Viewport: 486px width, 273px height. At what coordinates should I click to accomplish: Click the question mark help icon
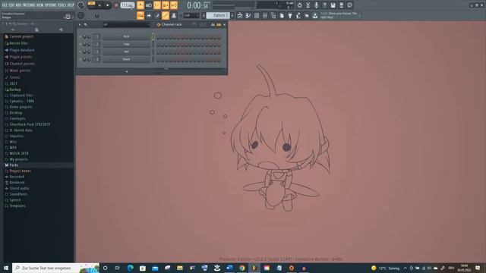click(324, 5)
